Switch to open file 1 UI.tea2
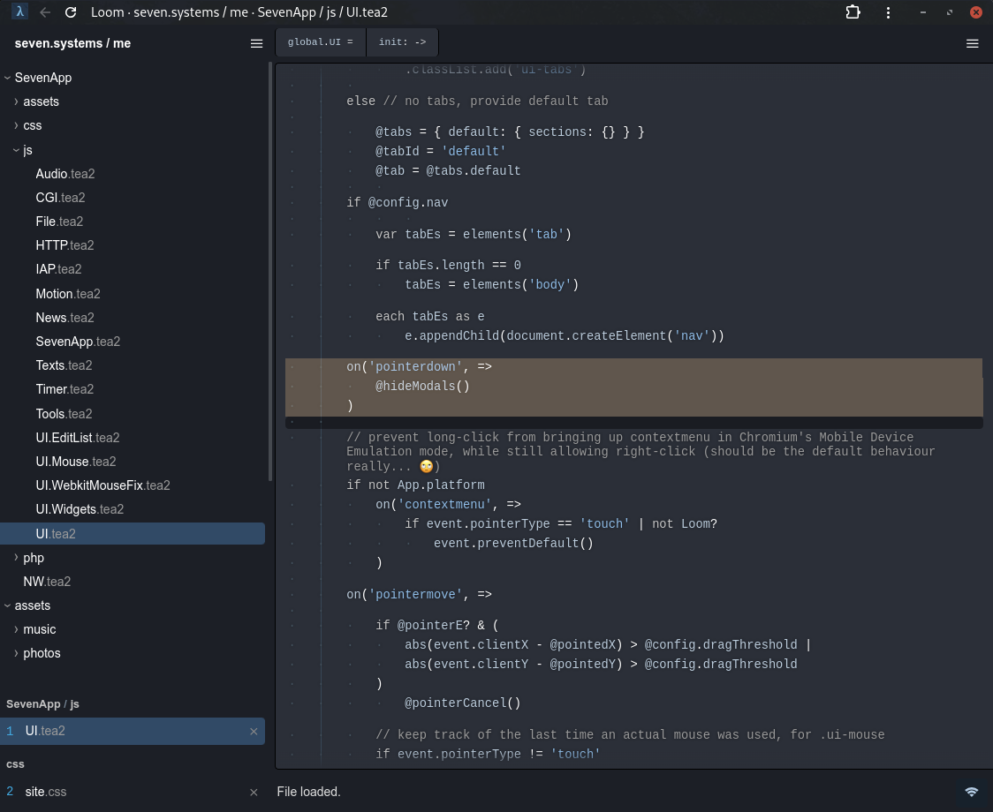Viewport: 993px width, 812px height. [133, 731]
